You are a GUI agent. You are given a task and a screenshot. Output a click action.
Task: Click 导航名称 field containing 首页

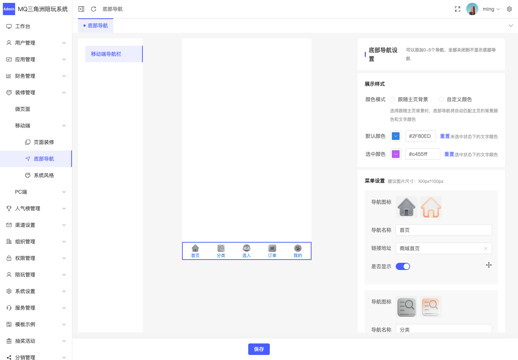coord(444,230)
